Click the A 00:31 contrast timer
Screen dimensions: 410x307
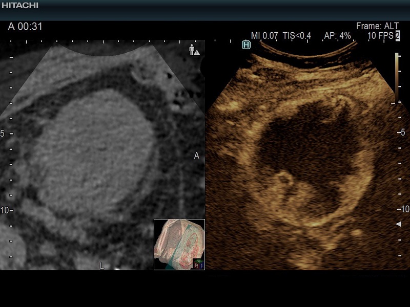pos(26,26)
